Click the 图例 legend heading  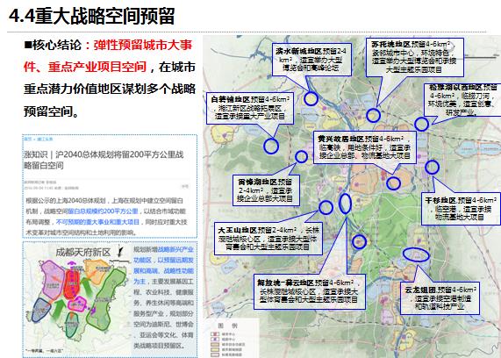[227, 326]
